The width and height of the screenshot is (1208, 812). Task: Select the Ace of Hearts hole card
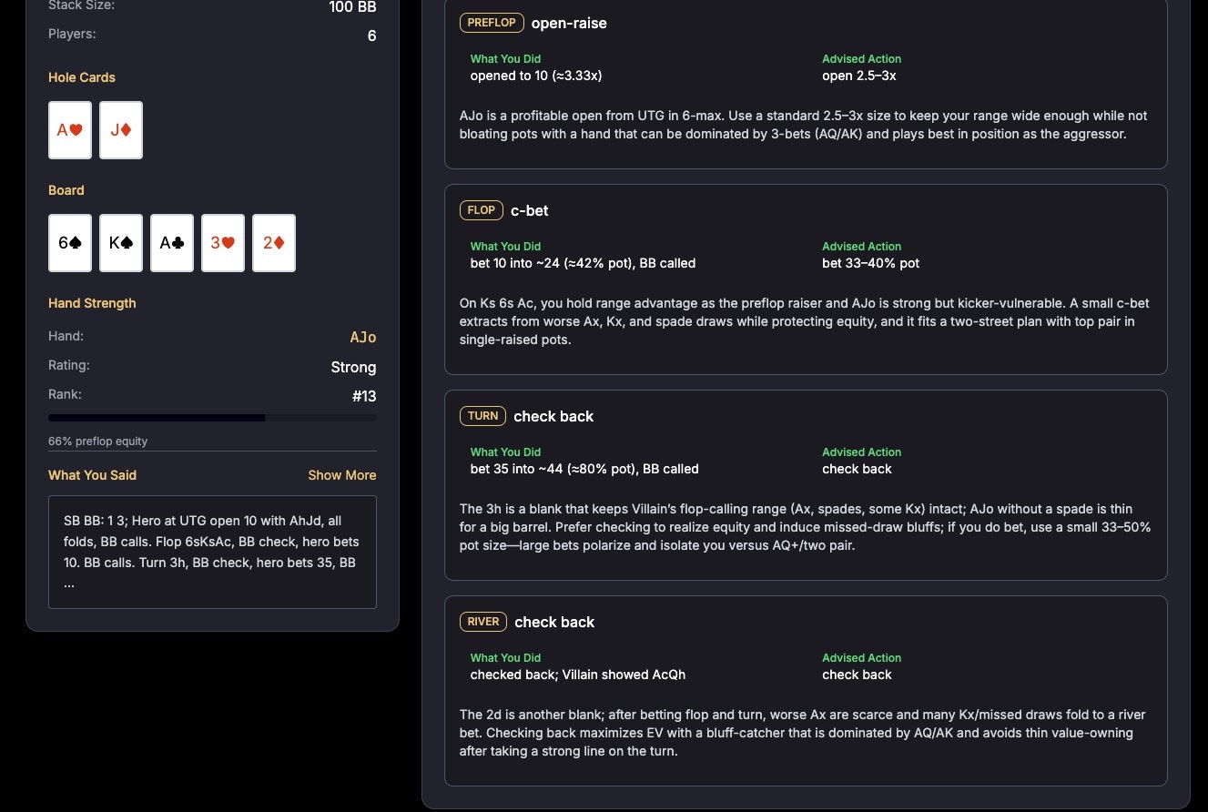69,129
